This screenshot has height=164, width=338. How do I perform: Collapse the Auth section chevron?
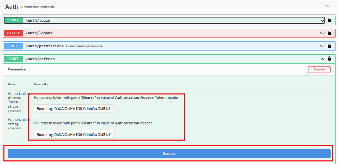click(327, 7)
